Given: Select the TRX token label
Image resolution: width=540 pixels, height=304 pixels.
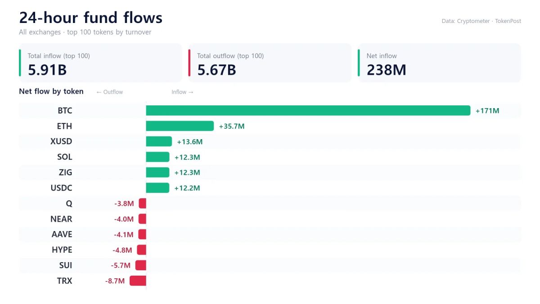Looking at the screenshot, I should (65, 281).
